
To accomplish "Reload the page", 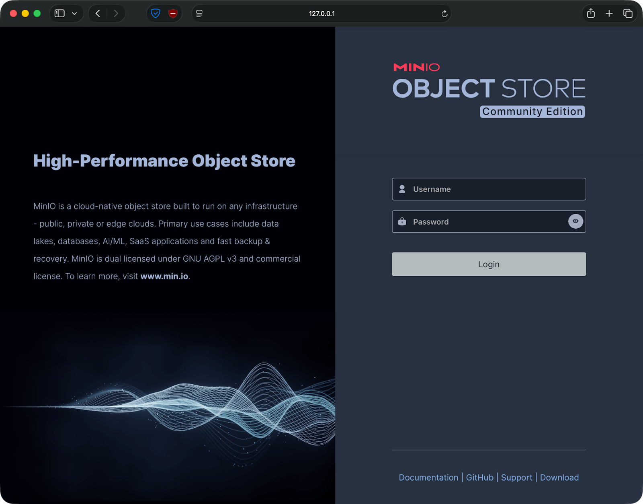I will (x=444, y=14).
